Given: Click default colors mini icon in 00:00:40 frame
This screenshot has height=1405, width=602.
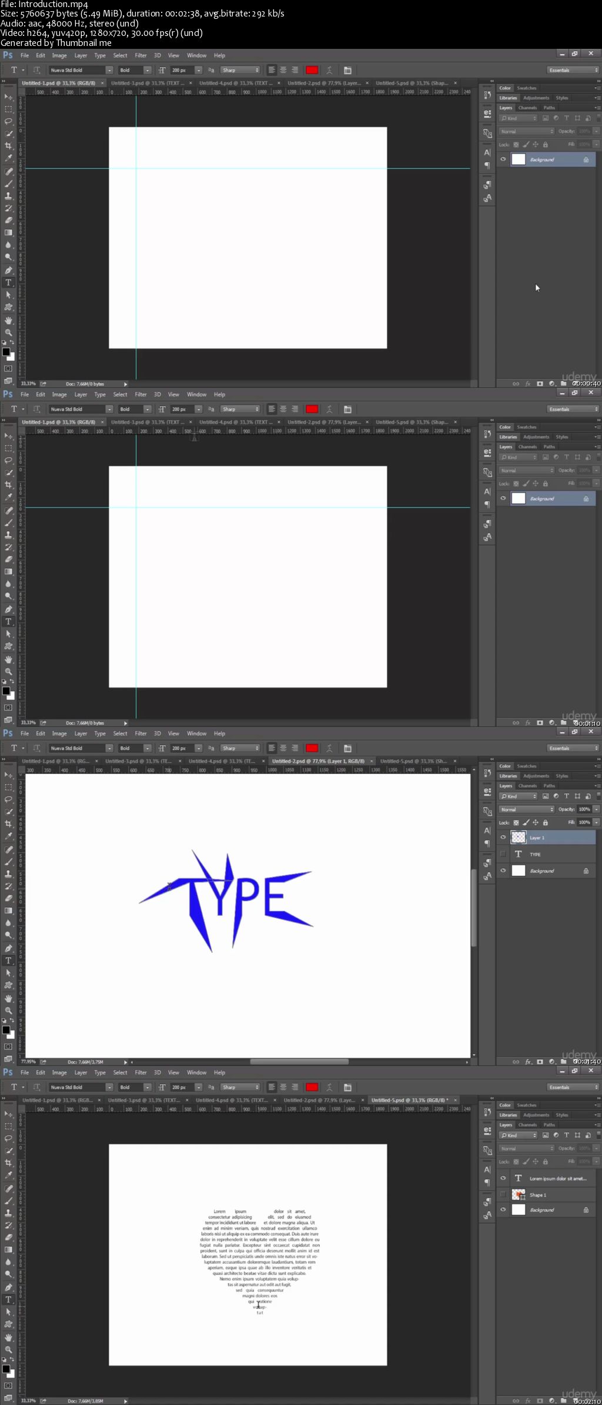Looking at the screenshot, I should point(4,342).
